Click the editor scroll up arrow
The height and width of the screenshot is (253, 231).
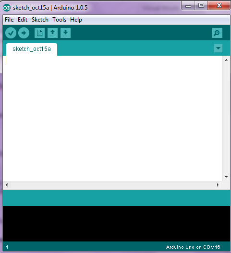click(x=226, y=60)
